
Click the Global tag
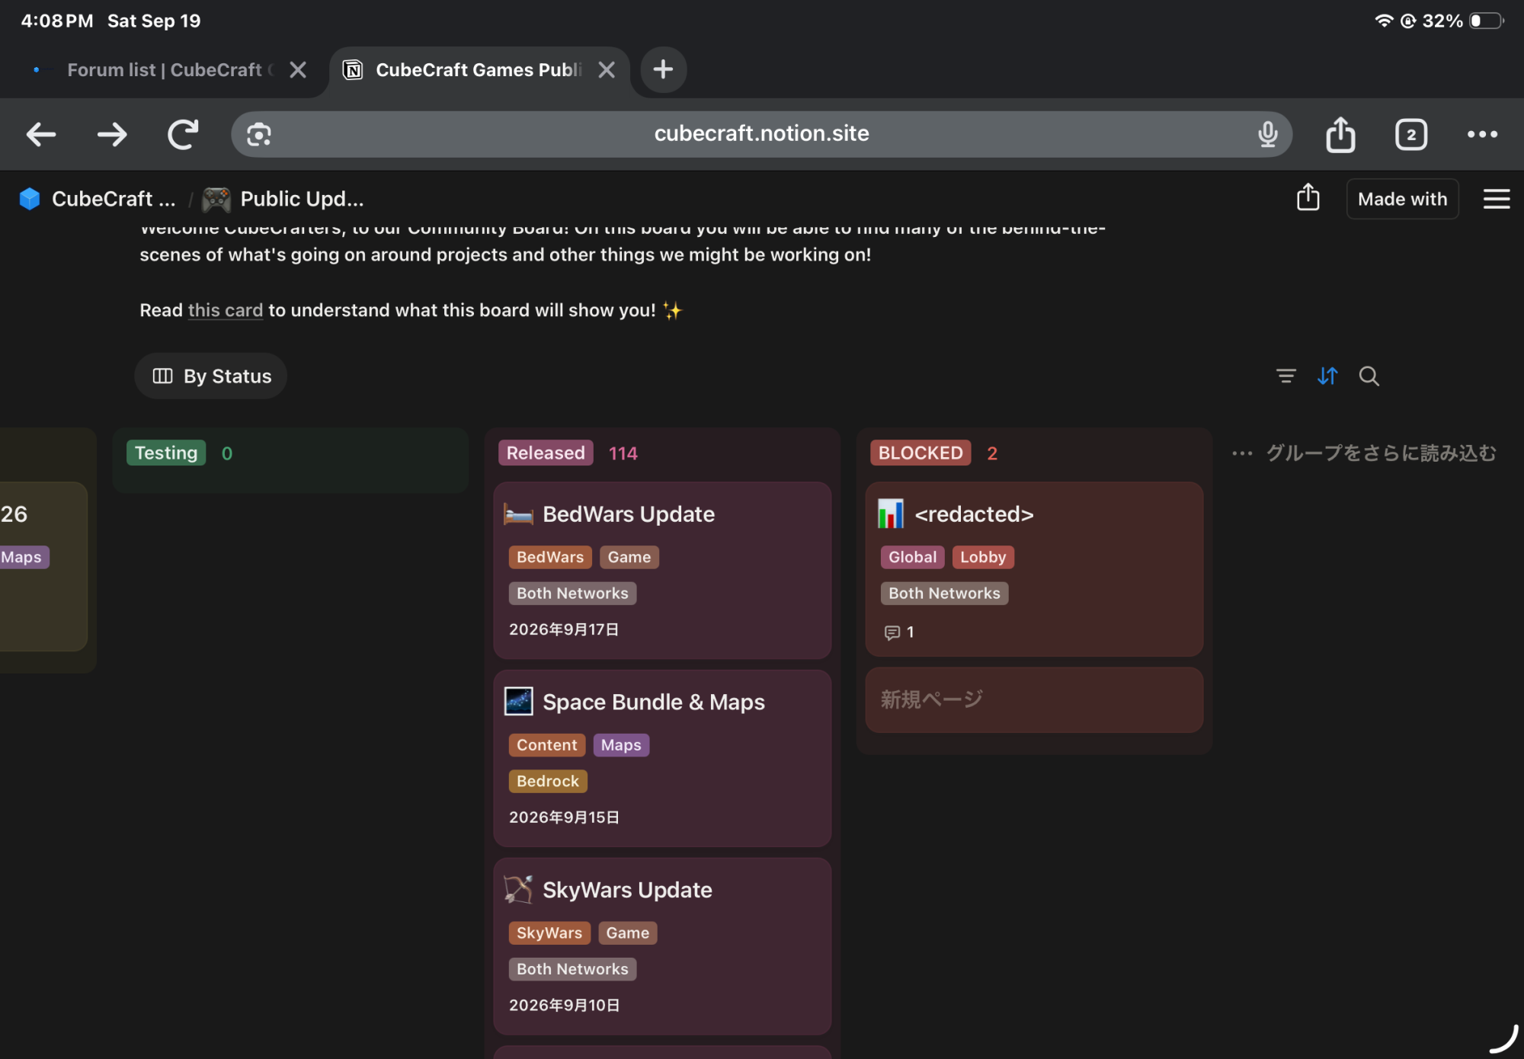(x=913, y=557)
